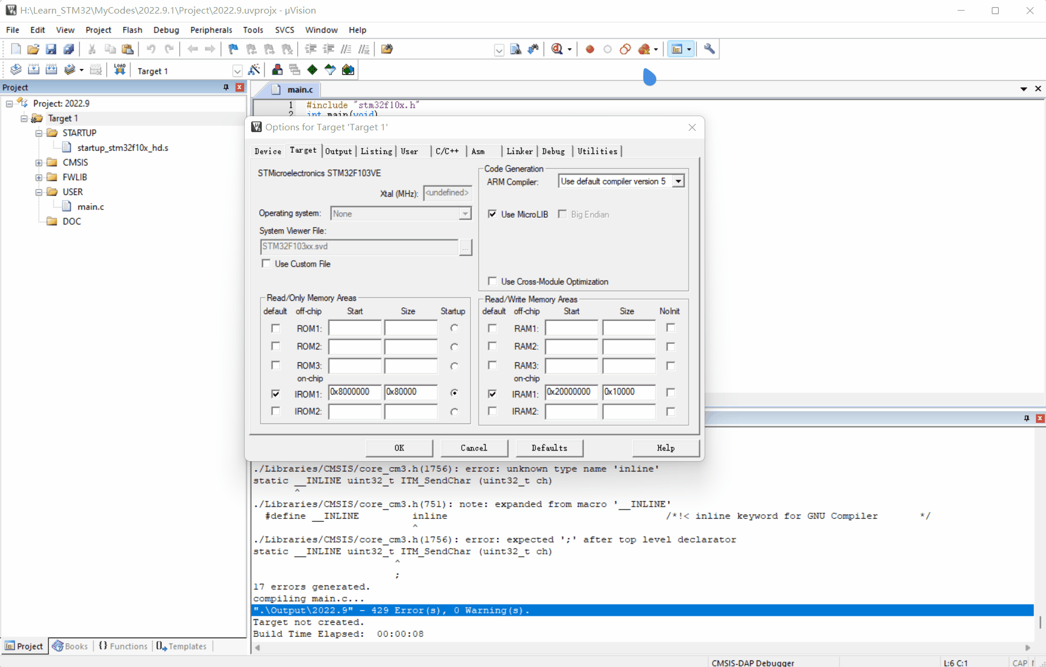Select the Rebuild all target files icon

point(51,70)
